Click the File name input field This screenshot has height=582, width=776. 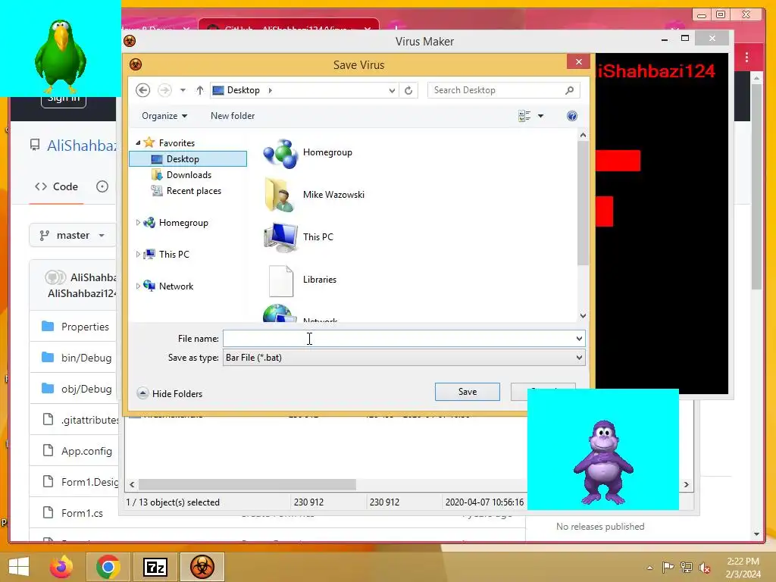pyautogui.click(x=399, y=339)
